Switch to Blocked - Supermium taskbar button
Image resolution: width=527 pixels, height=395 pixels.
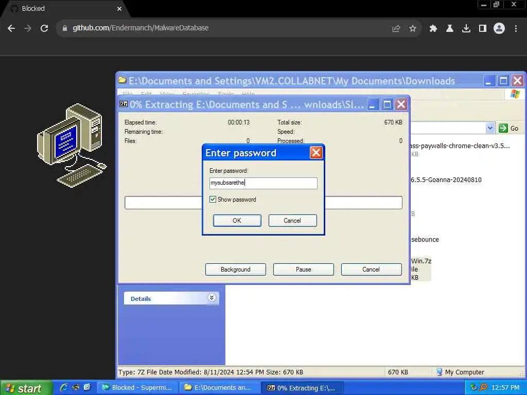[138, 388]
